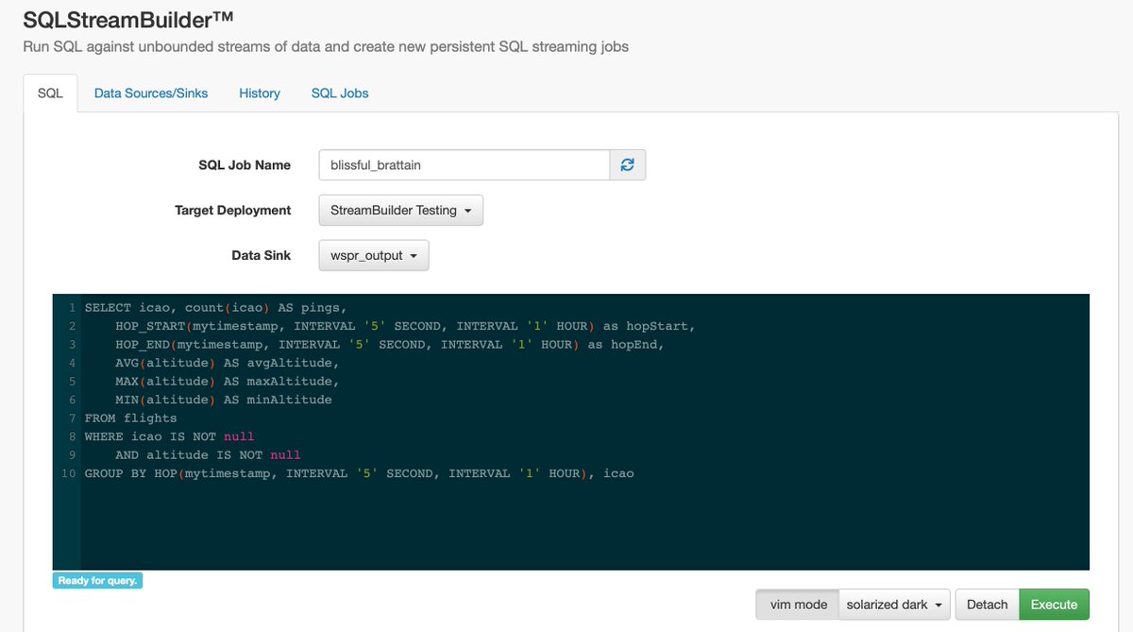The width and height of the screenshot is (1133, 632).
Task: Click the Ready for query status badge
Action: 97,581
